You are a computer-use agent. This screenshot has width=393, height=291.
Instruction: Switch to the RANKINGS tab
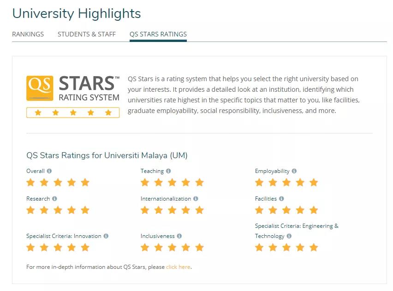[x=28, y=34]
